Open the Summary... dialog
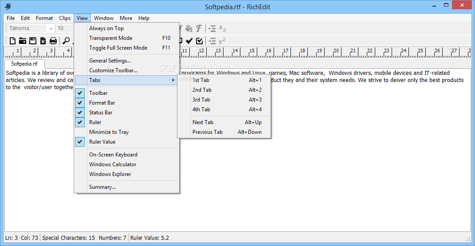 [x=127, y=187]
